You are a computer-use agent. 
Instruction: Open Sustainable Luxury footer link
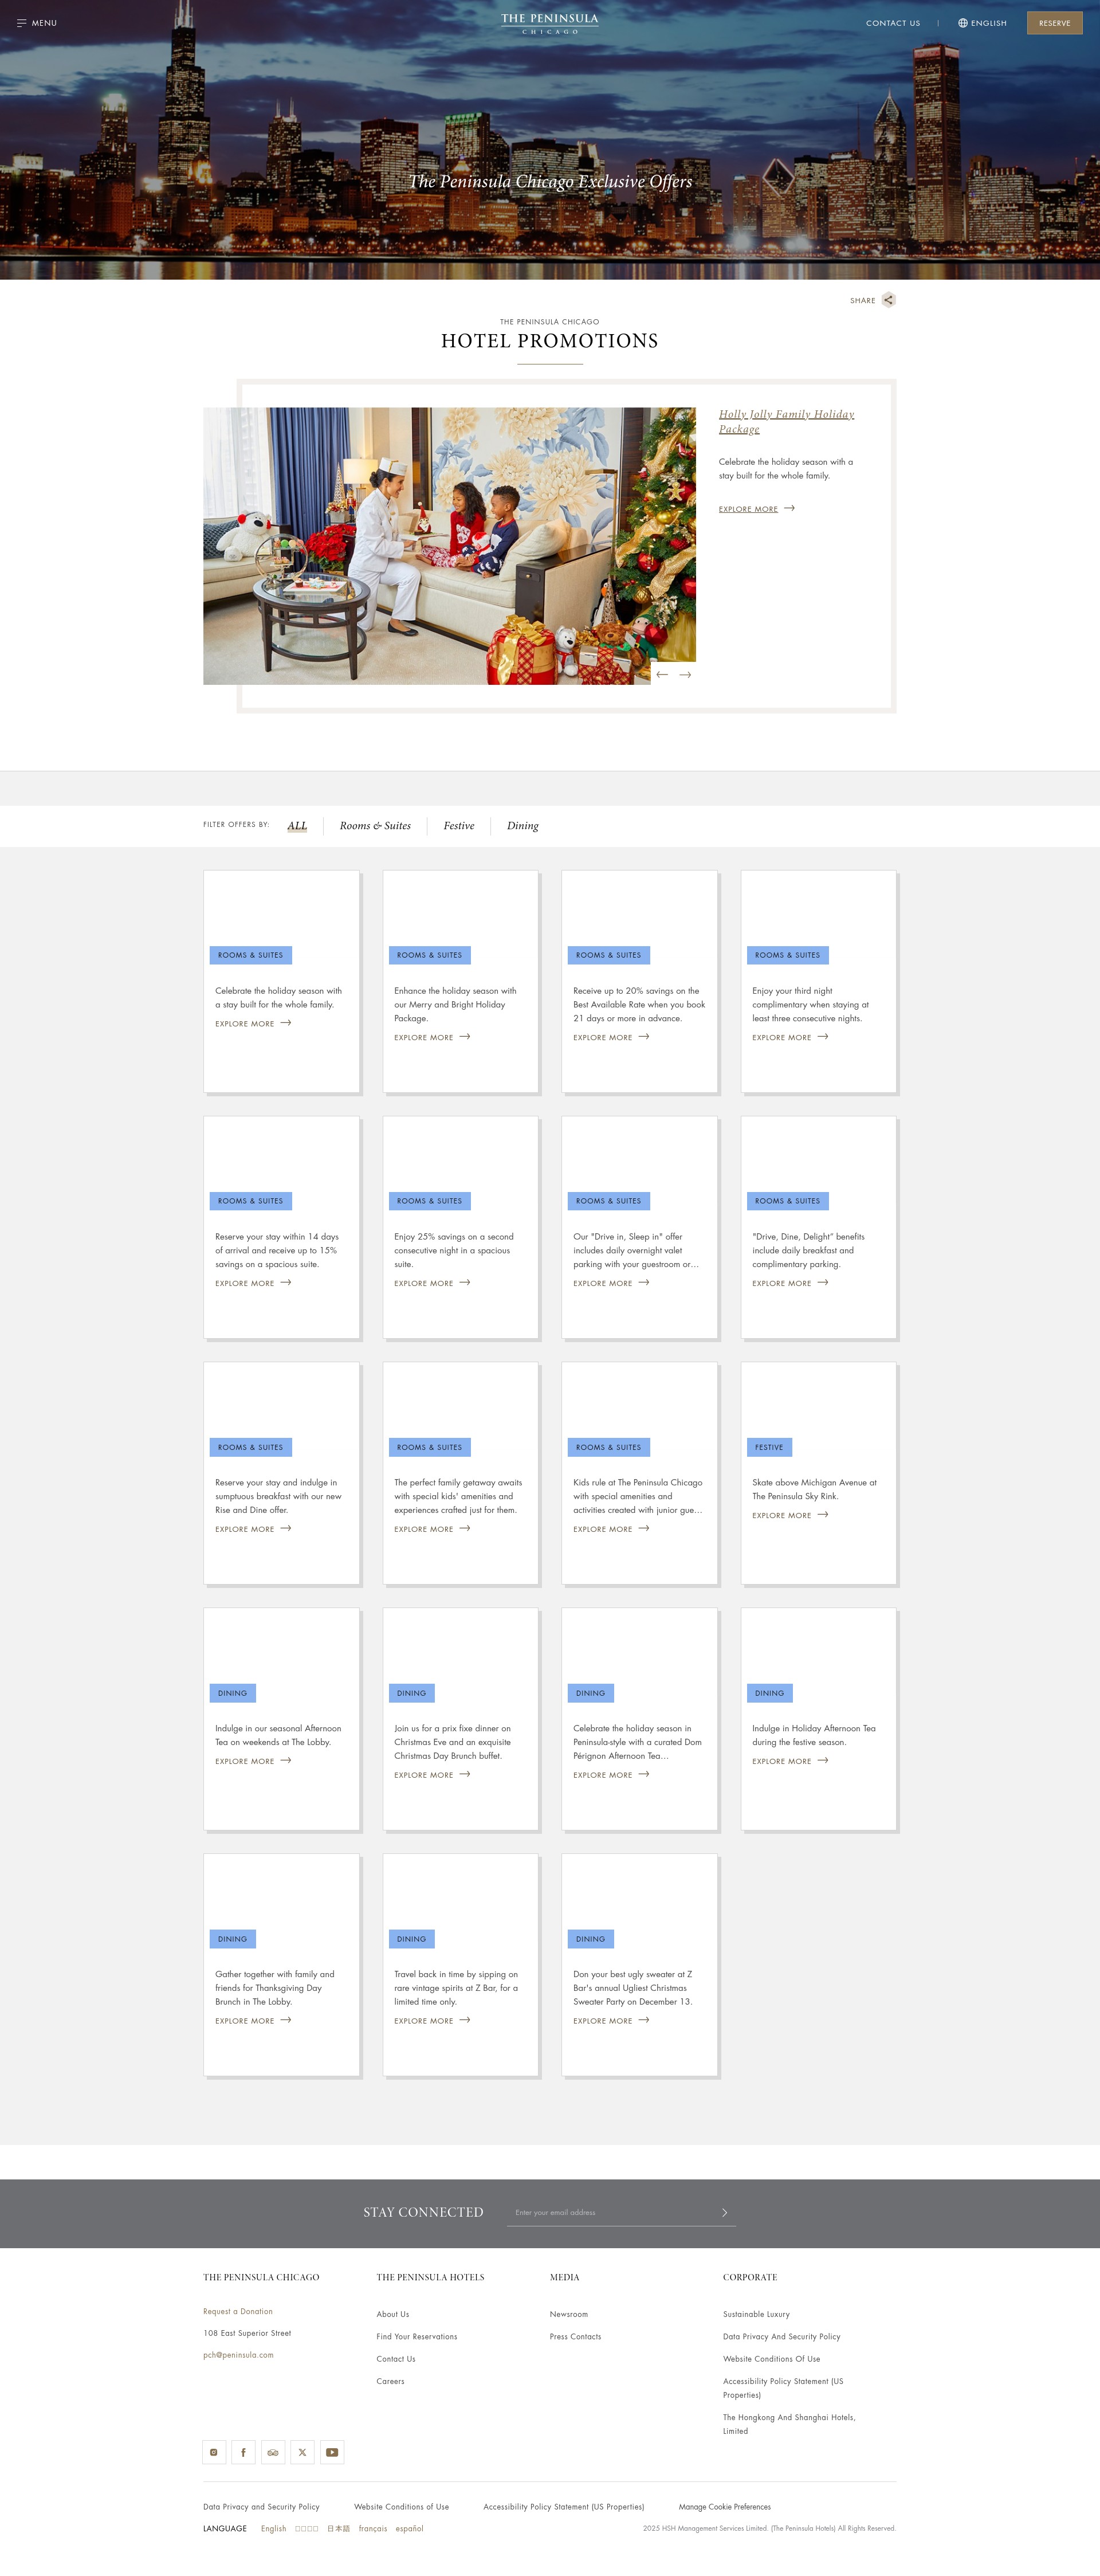pos(756,2314)
